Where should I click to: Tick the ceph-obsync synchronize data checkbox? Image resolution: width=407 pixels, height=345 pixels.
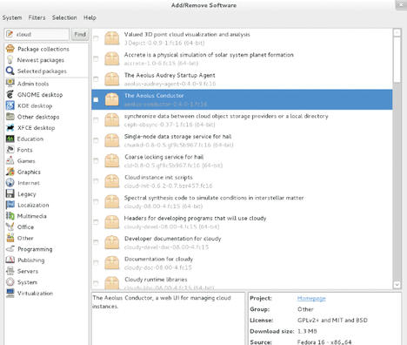96,120
